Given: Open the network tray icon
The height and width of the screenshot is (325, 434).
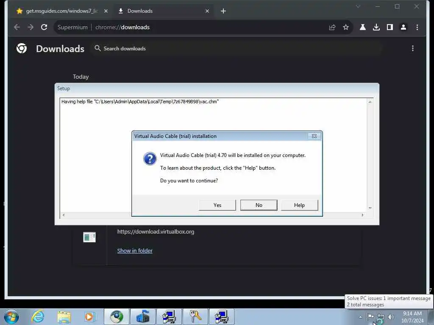Looking at the screenshot, I should (x=381, y=317).
